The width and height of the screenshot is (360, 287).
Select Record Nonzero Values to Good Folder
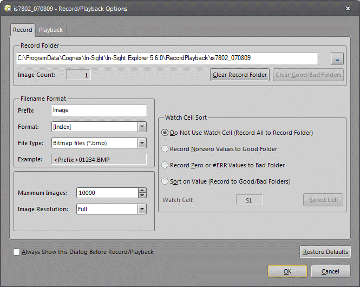coord(165,149)
